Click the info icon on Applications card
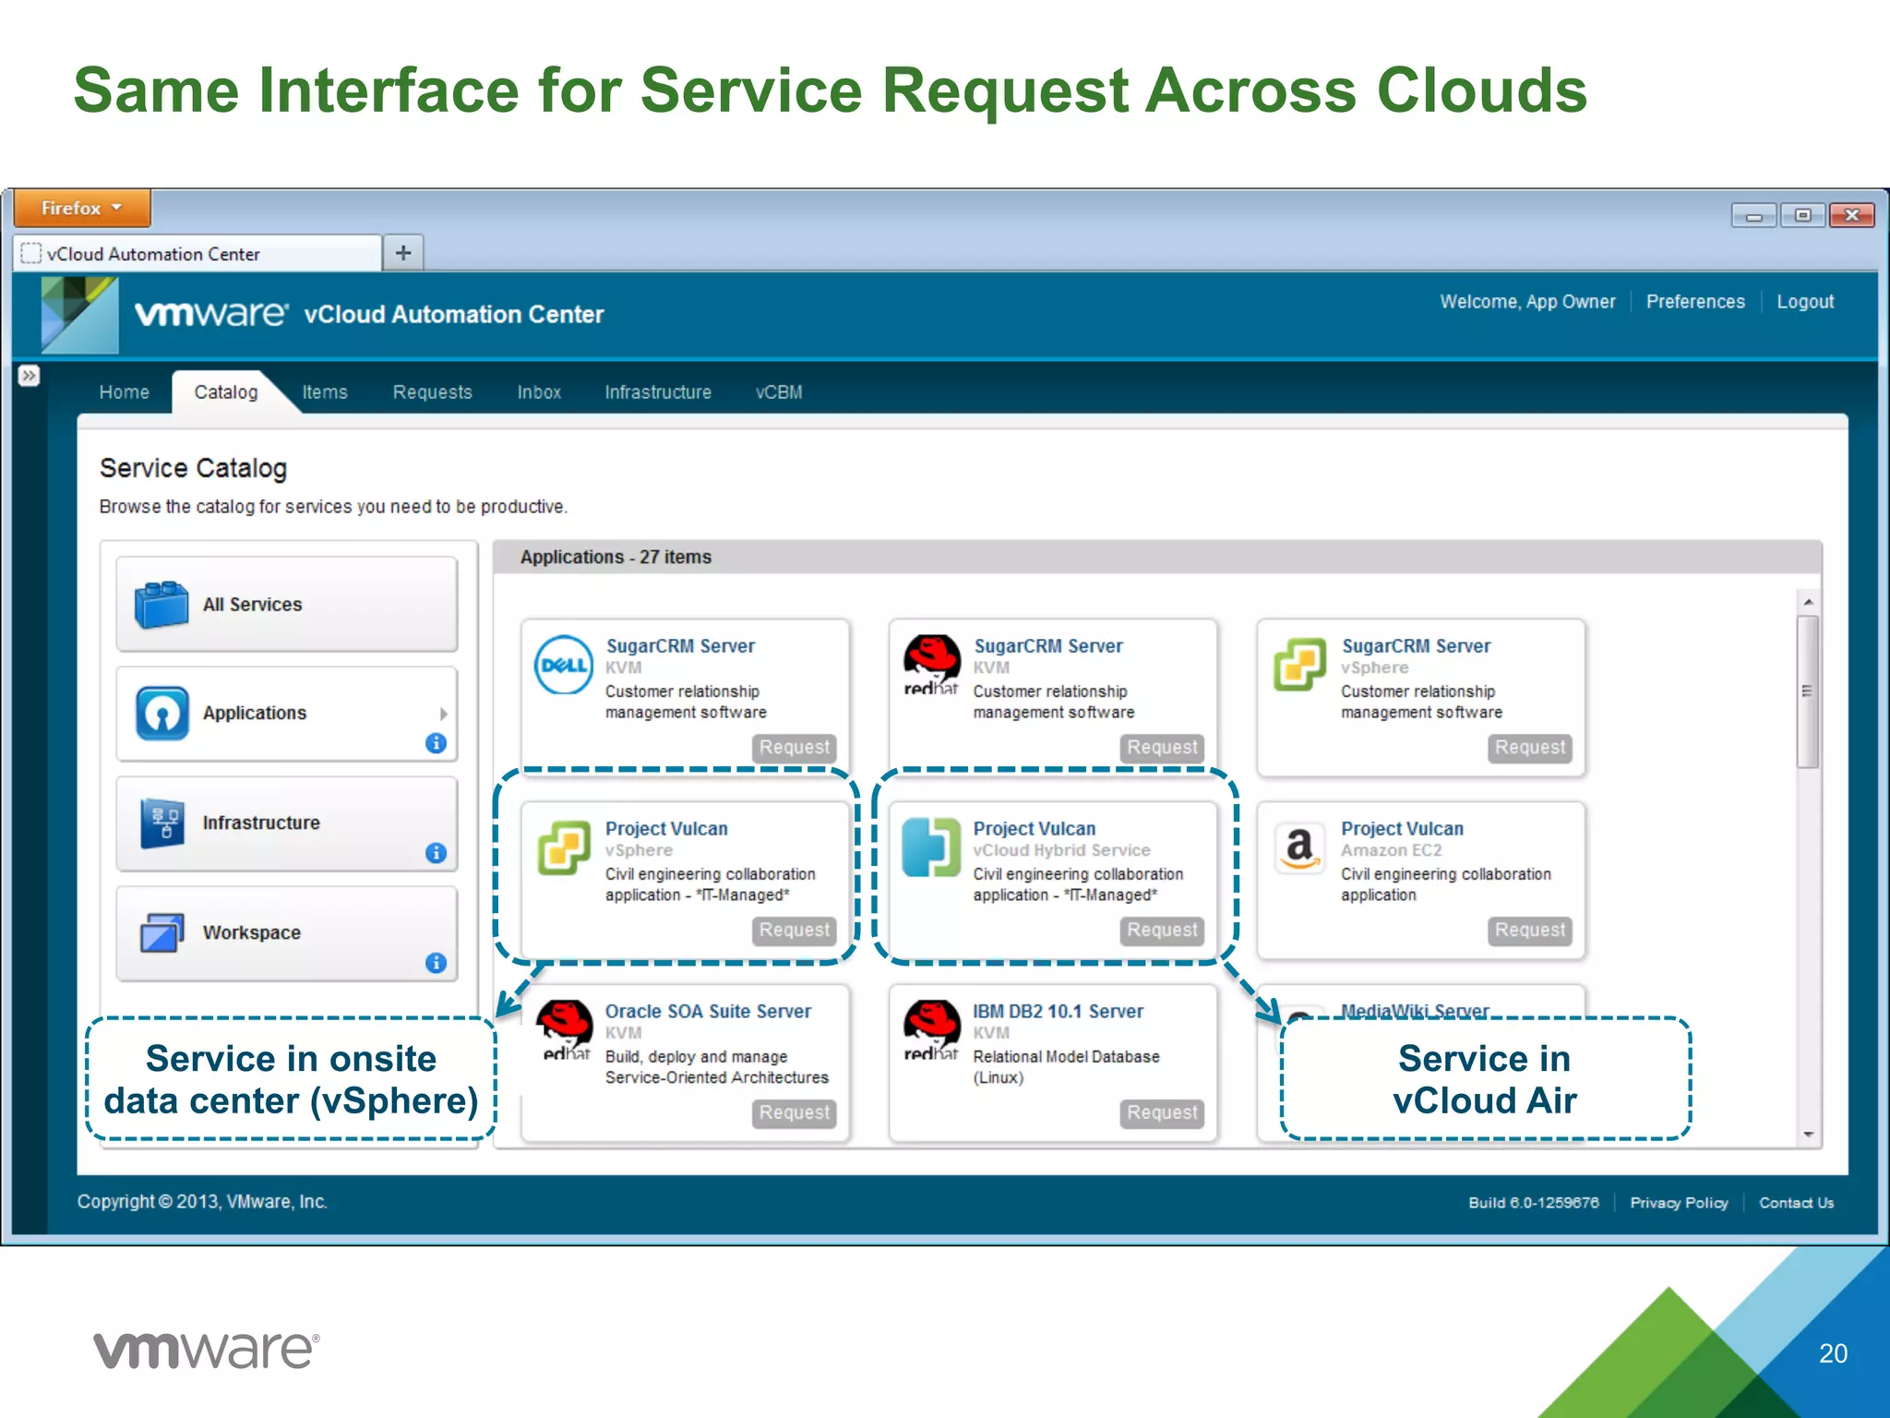 coord(436,743)
